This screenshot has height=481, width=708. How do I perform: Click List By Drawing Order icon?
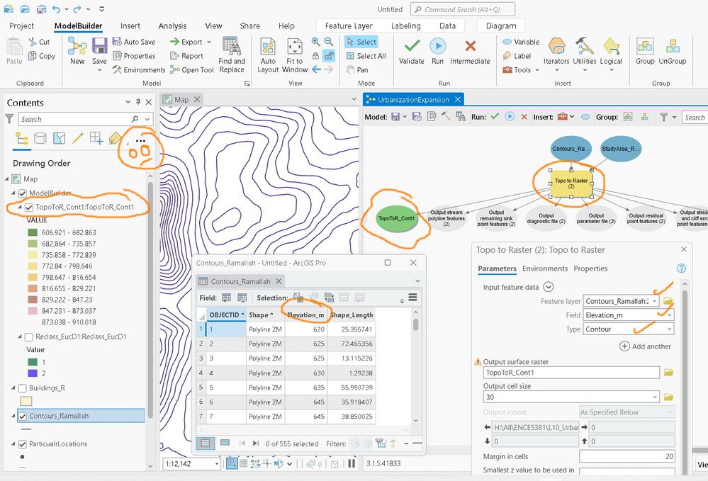point(22,138)
